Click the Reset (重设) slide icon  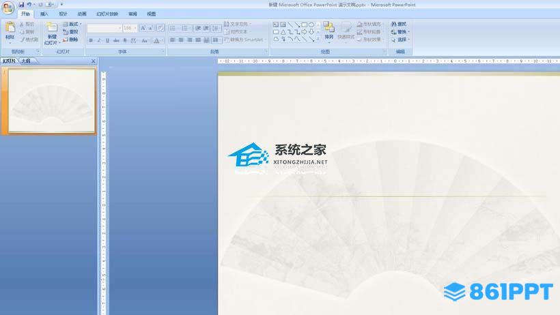tap(66, 32)
